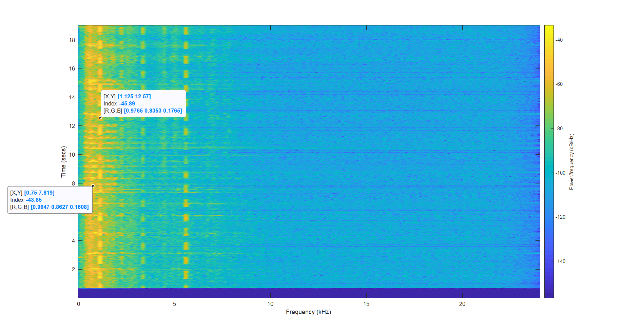This screenshot has width=621, height=334.
Task: Click the y-axis tick label 14
Action: click(x=72, y=97)
